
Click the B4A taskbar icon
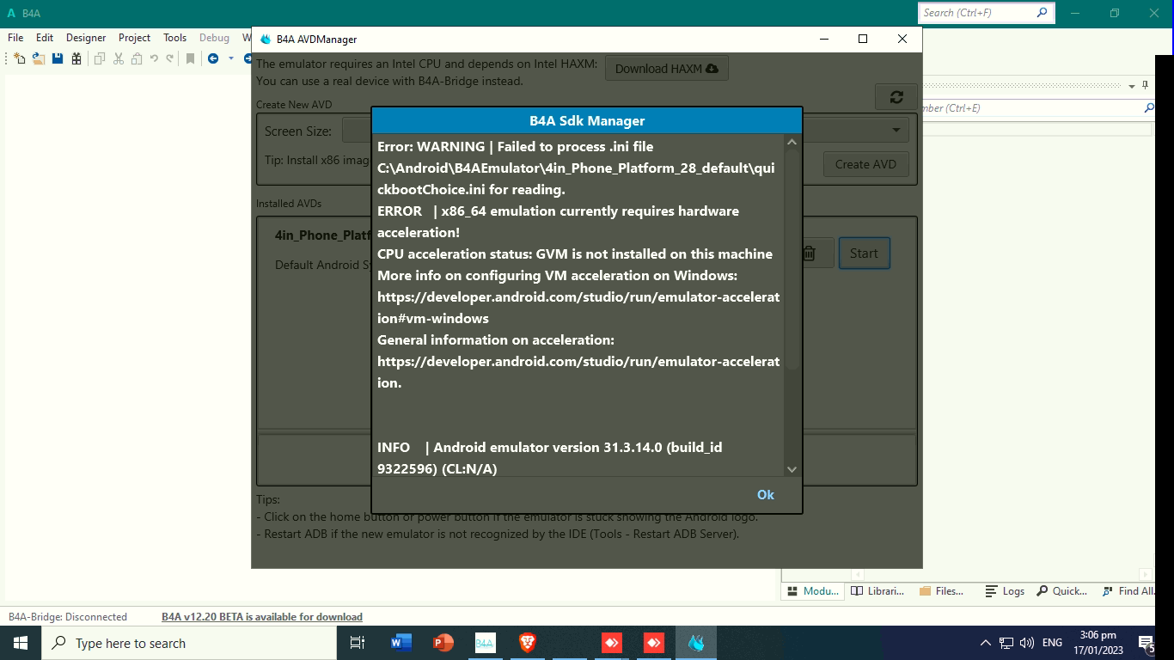(485, 643)
